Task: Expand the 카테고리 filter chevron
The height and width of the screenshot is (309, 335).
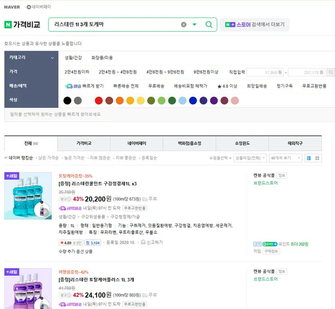Action: (52, 58)
